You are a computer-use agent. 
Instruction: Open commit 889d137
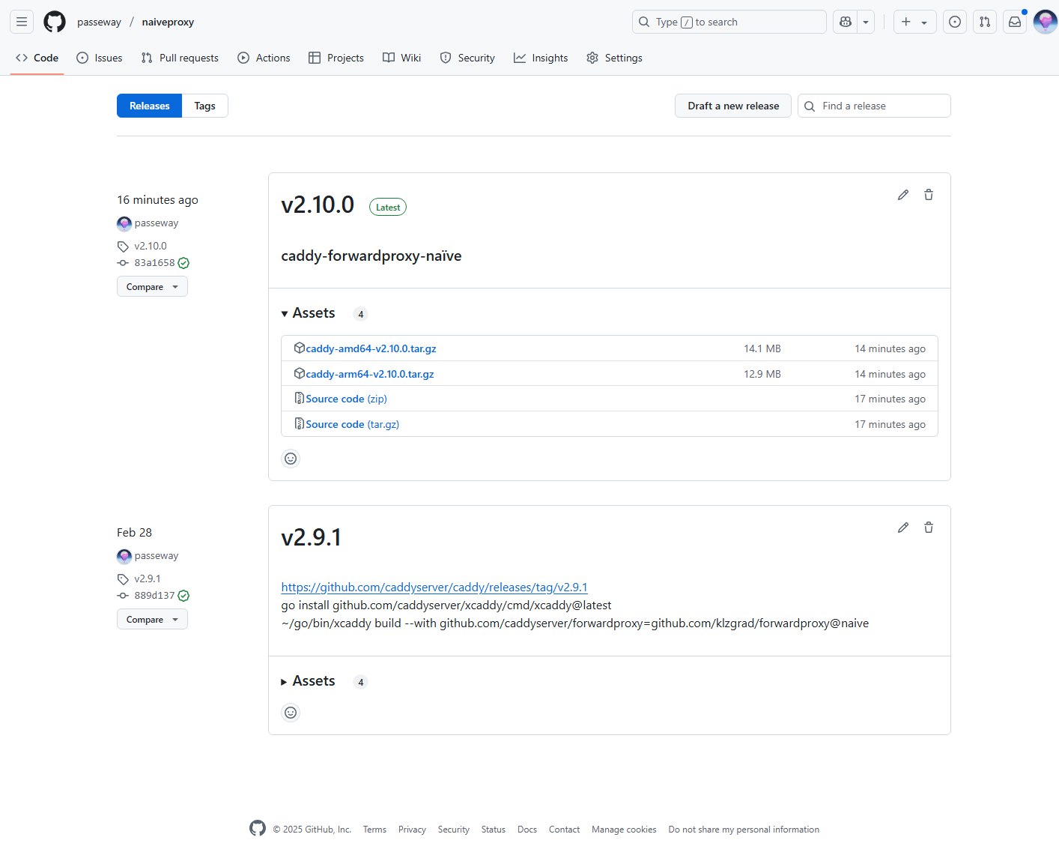tap(154, 596)
